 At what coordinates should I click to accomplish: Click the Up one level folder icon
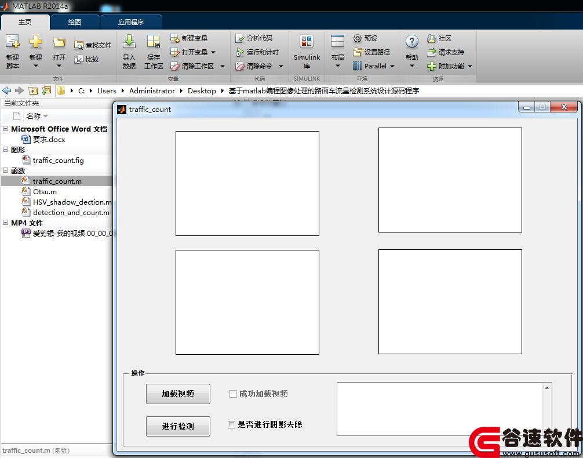tap(33, 90)
